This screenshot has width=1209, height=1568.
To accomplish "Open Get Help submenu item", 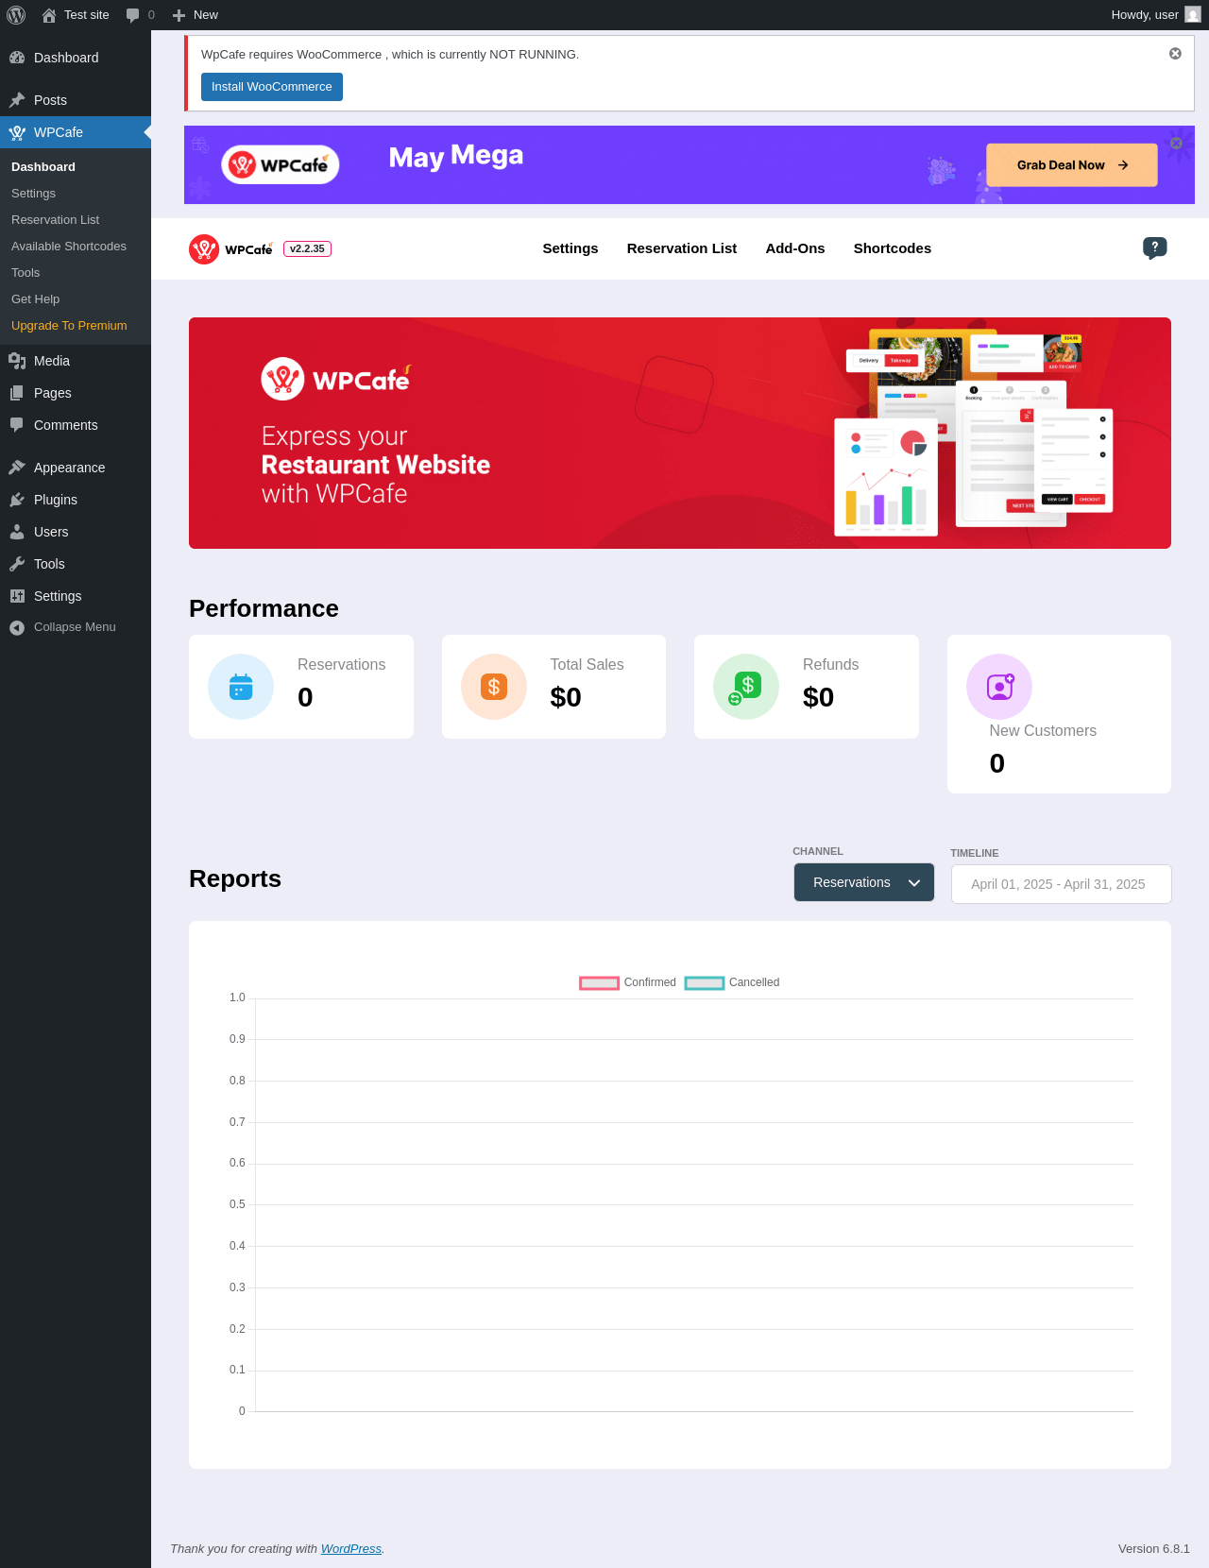I will [76, 299].
